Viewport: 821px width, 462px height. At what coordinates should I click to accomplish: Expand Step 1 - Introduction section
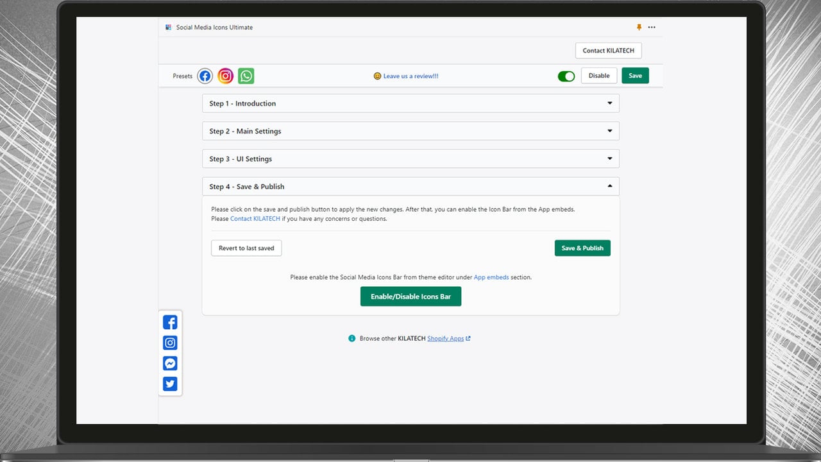click(x=410, y=103)
